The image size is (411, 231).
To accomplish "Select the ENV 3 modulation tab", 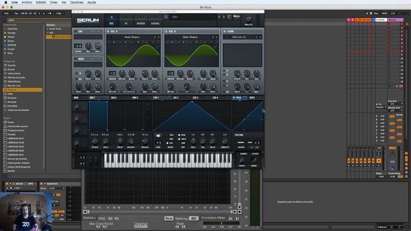I will click(135, 98).
